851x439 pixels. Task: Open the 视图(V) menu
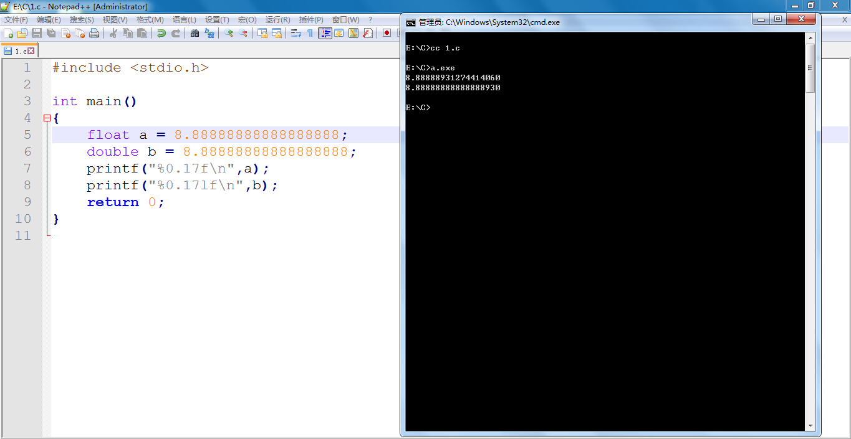[115, 20]
